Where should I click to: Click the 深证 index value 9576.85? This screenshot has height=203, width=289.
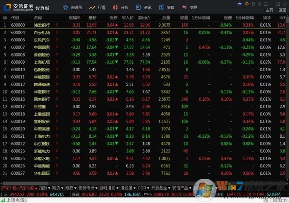click(x=89, y=194)
